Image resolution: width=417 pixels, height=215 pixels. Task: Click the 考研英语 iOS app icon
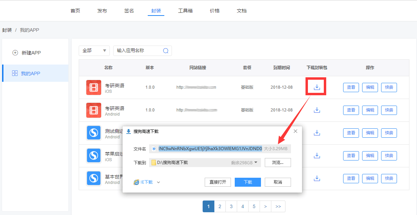94,87
